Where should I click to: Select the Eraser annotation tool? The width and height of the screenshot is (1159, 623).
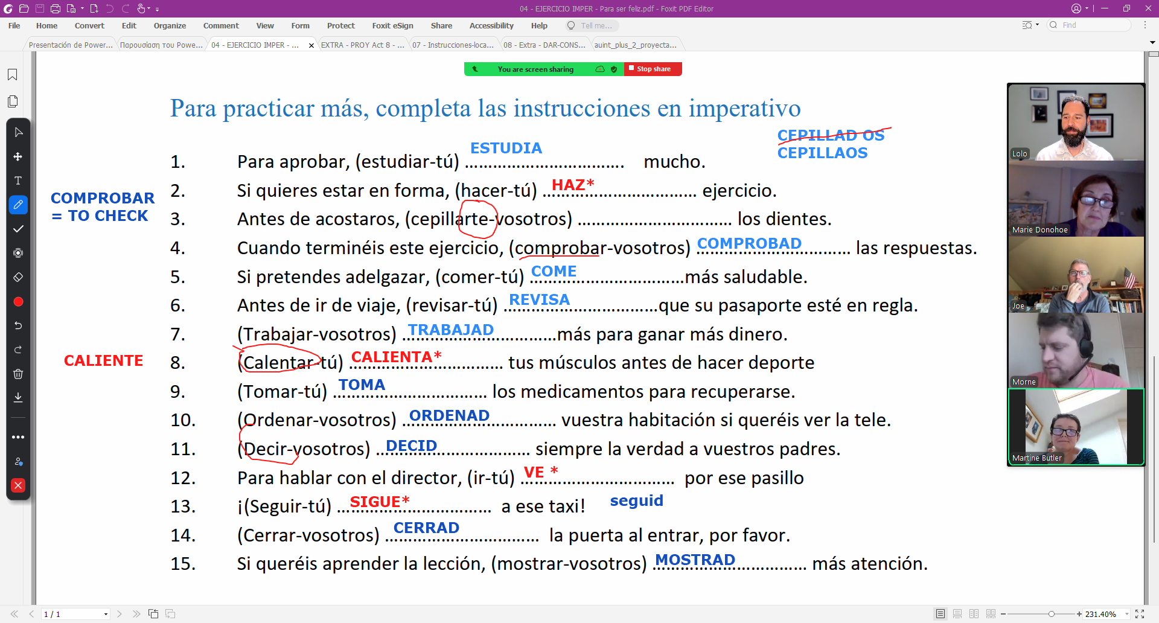coord(18,277)
